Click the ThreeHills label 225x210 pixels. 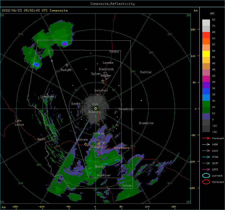coord(126,109)
